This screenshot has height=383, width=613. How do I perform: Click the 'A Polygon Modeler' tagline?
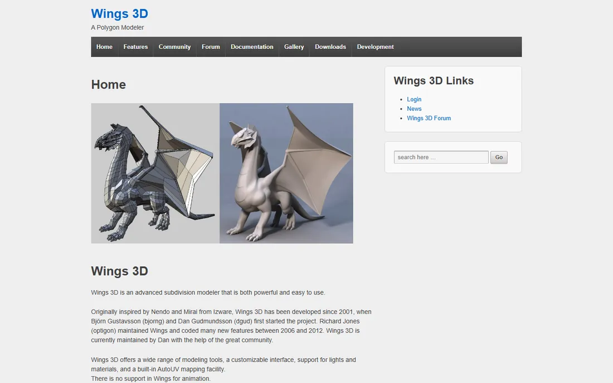tap(117, 27)
